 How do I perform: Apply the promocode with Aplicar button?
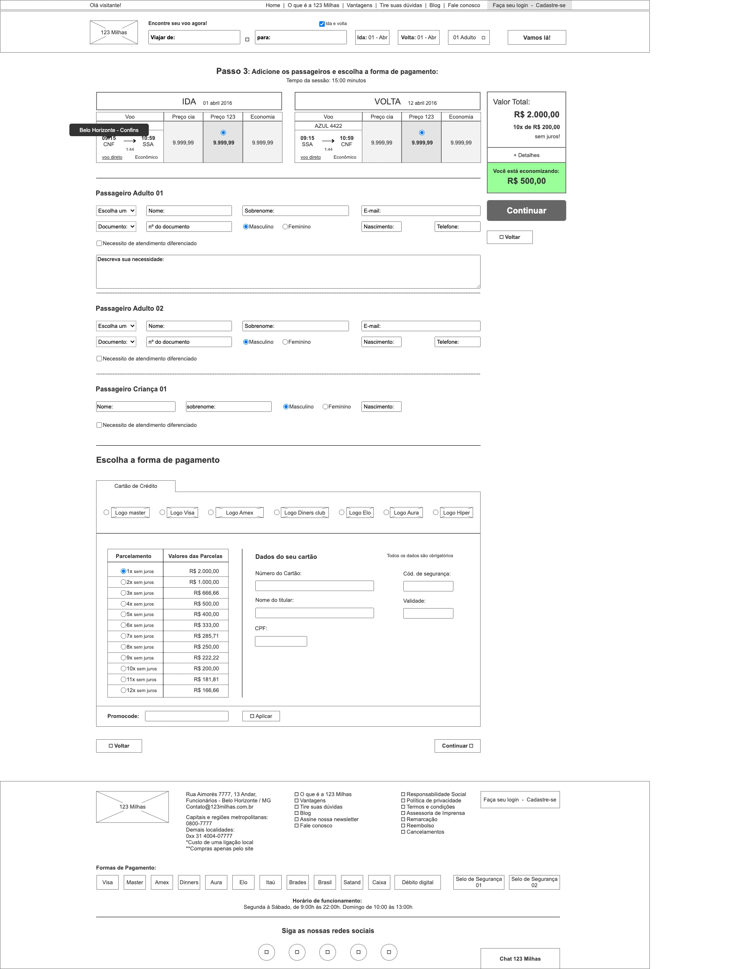click(261, 716)
